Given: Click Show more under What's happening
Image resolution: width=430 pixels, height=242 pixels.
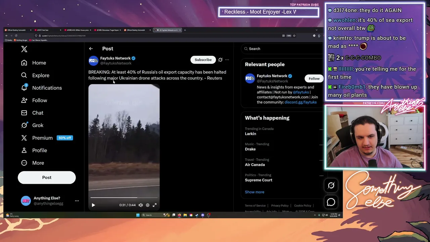Looking at the screenshot, I should [x=254, y=192].
